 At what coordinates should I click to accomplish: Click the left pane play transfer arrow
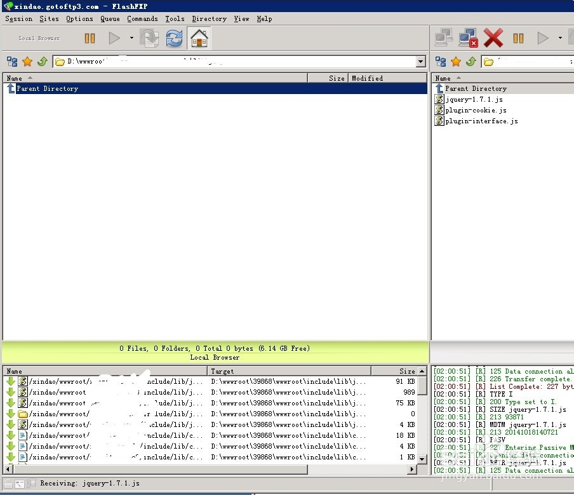tap(114, 38)
